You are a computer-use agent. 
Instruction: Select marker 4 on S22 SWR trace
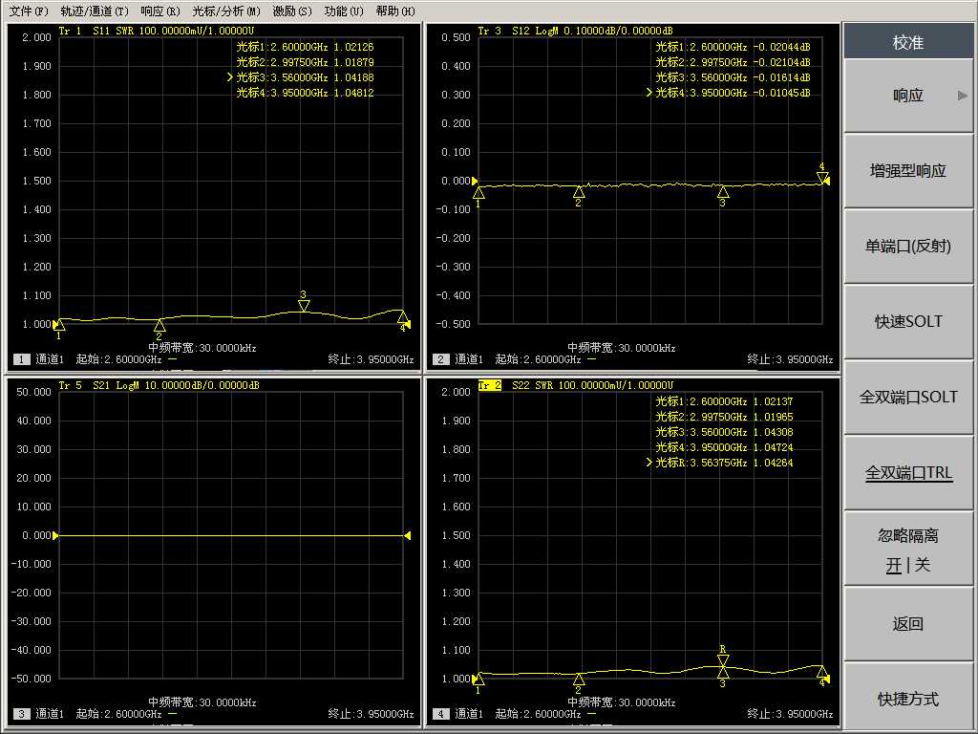[822, 676]
